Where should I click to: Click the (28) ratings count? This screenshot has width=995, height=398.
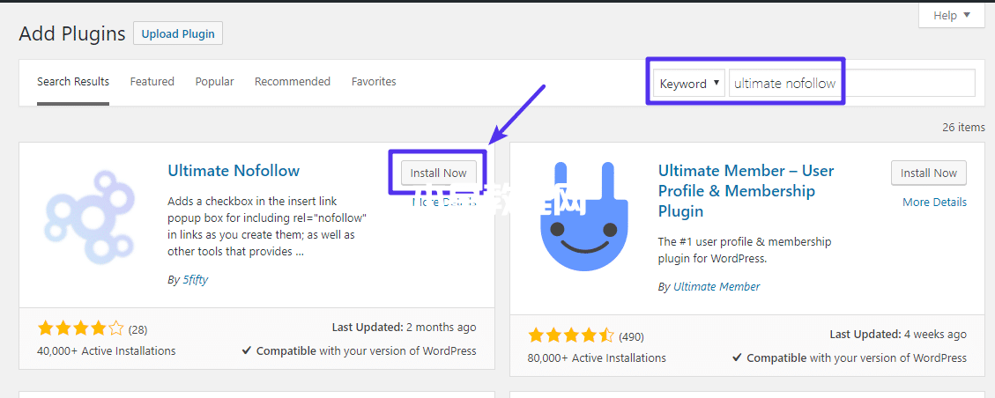click(137, 329)
